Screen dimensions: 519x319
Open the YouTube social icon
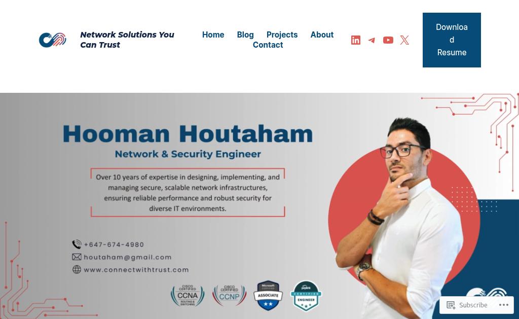388,40
